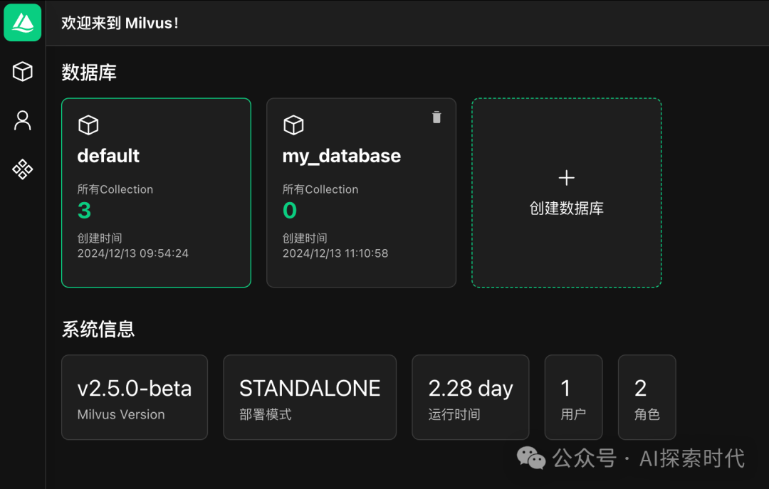This screenshot has height=489, width=769.
Task: Click the 数据库 section heading
Action: 89,73
